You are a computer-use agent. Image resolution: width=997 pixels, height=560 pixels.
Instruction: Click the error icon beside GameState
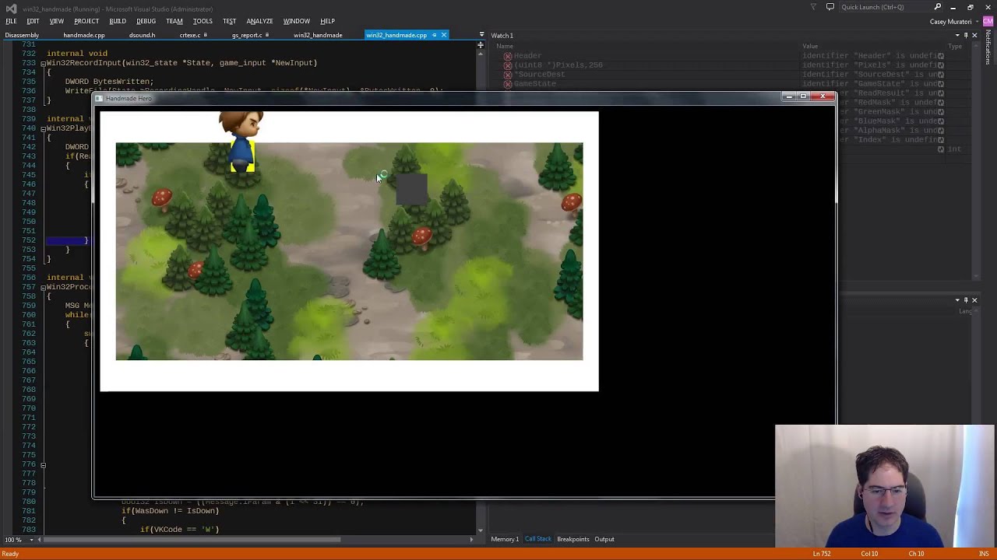[507, 84]
